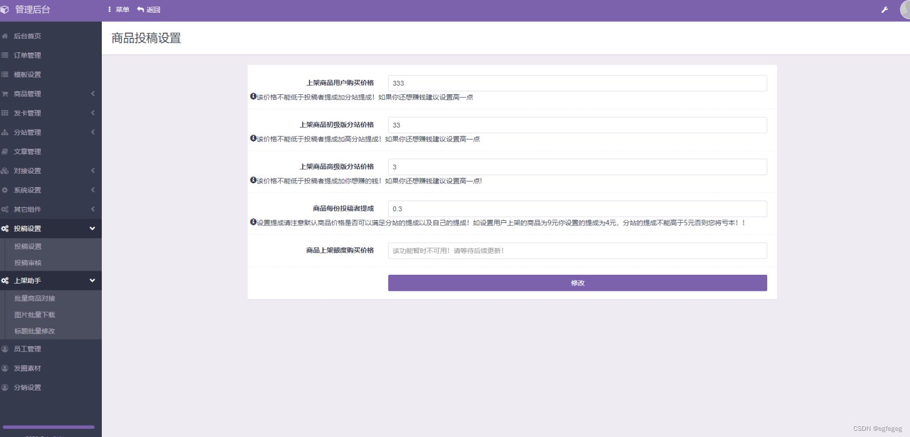Focus the 上架商品用户购买价格 input field
The width and height of the screenshot is (910, 437).
point(578,83)
